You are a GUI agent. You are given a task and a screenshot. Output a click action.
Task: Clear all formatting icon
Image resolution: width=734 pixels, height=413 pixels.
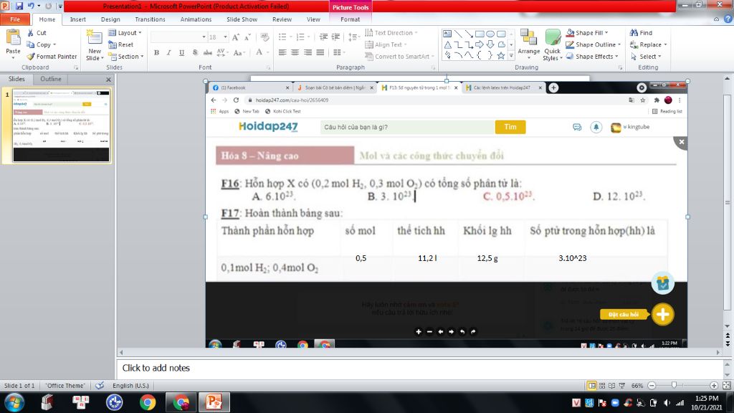click(x=264, y=37)
